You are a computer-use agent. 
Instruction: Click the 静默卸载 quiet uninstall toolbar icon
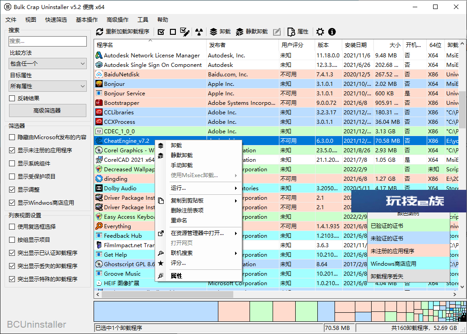click(240, 32)
